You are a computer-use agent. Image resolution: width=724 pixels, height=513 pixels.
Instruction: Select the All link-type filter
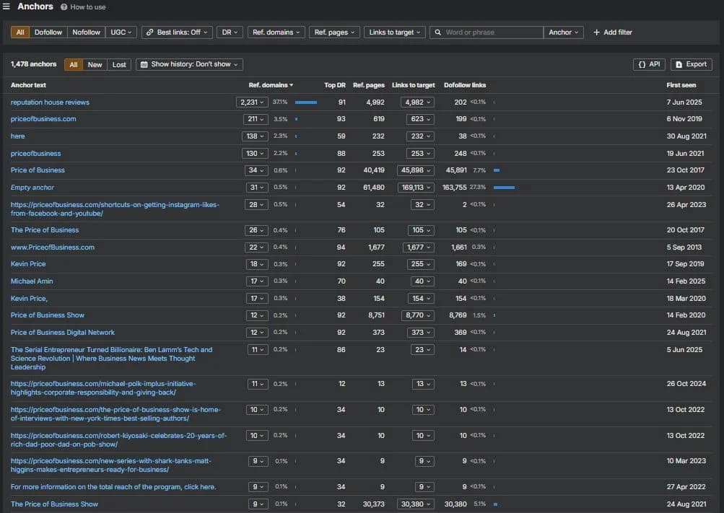20,32
